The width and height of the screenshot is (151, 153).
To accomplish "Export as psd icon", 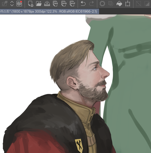I will tap(72, 4).
